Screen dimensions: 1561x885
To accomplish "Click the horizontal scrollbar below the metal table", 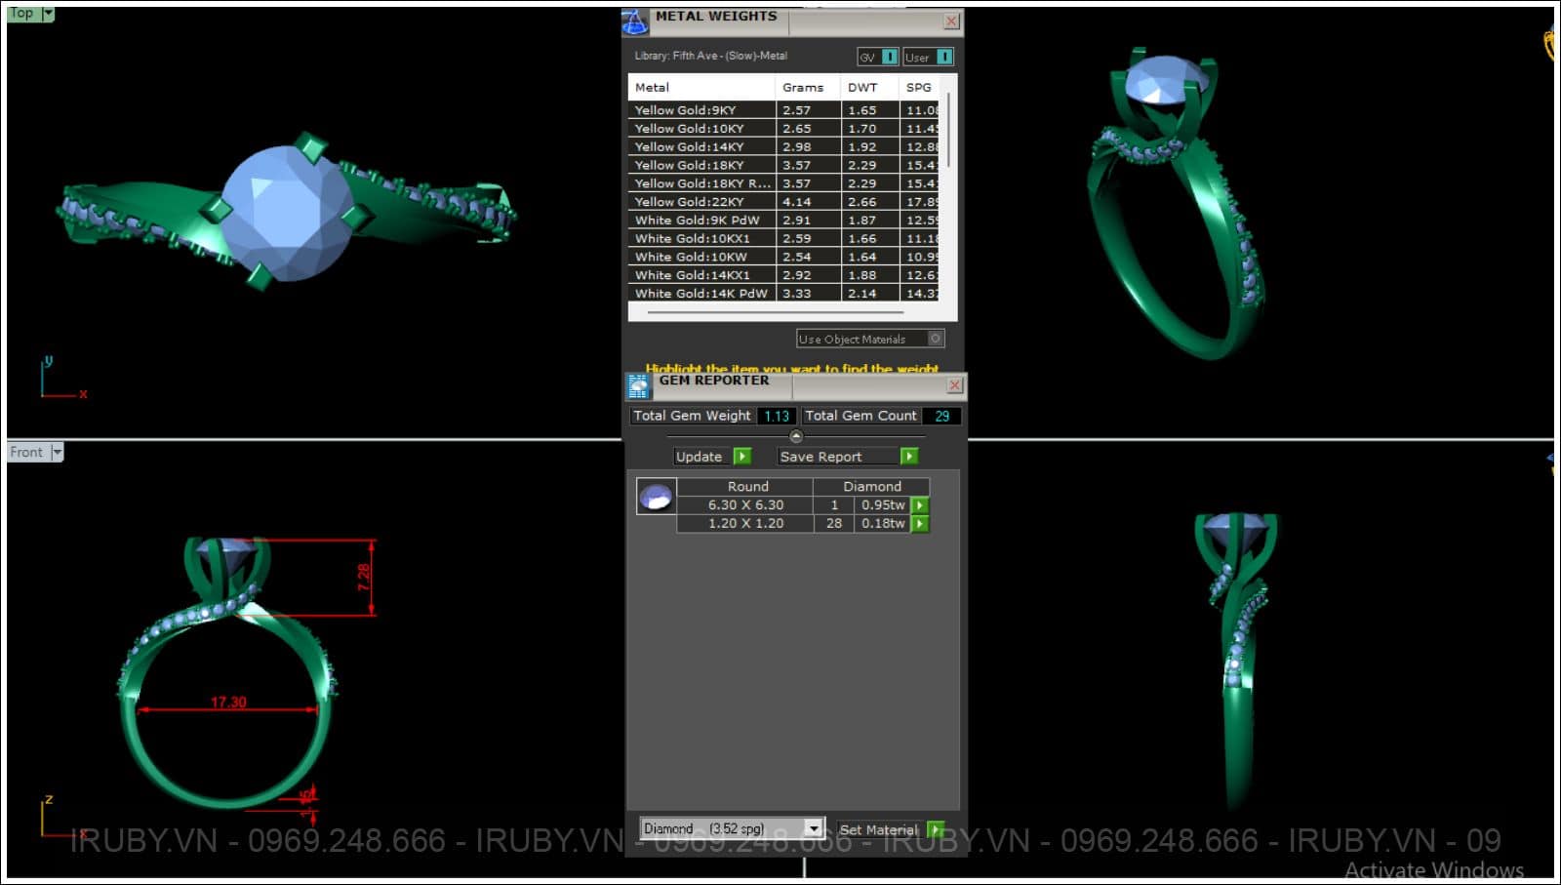I will point(776,313).
